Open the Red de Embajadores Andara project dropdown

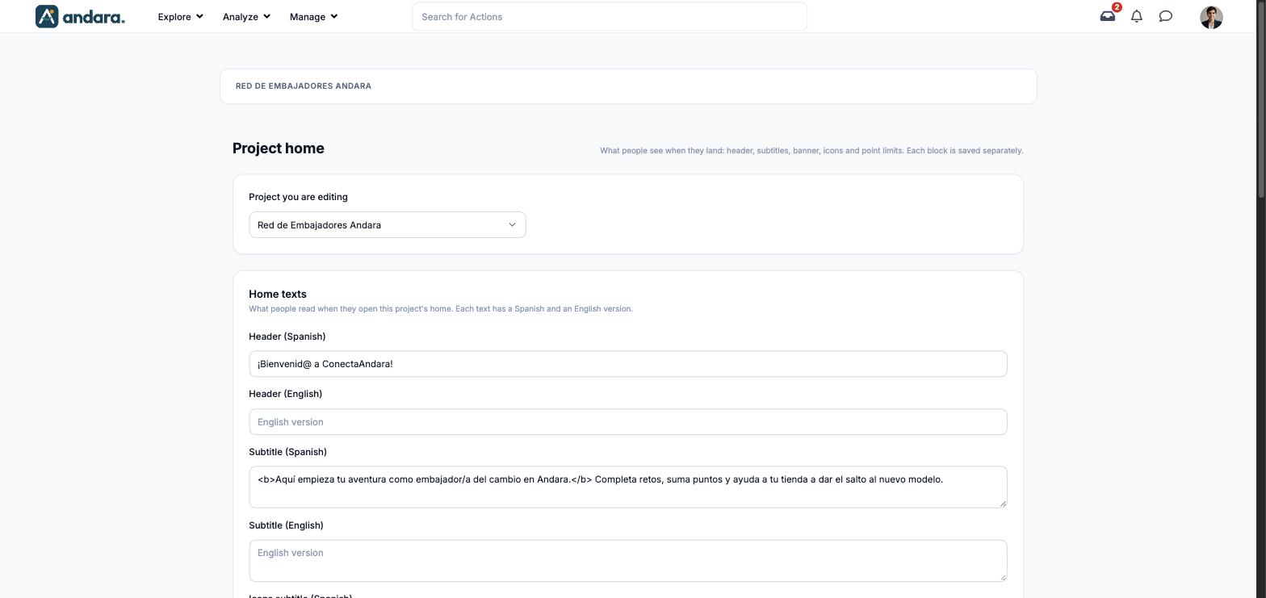point(388,225)
